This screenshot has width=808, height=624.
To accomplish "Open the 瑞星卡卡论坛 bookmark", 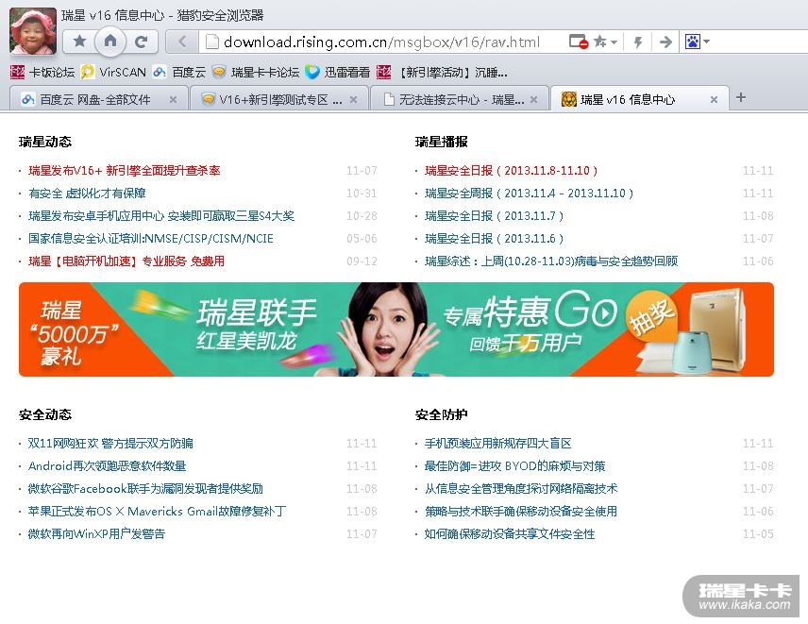I will 256,72.
